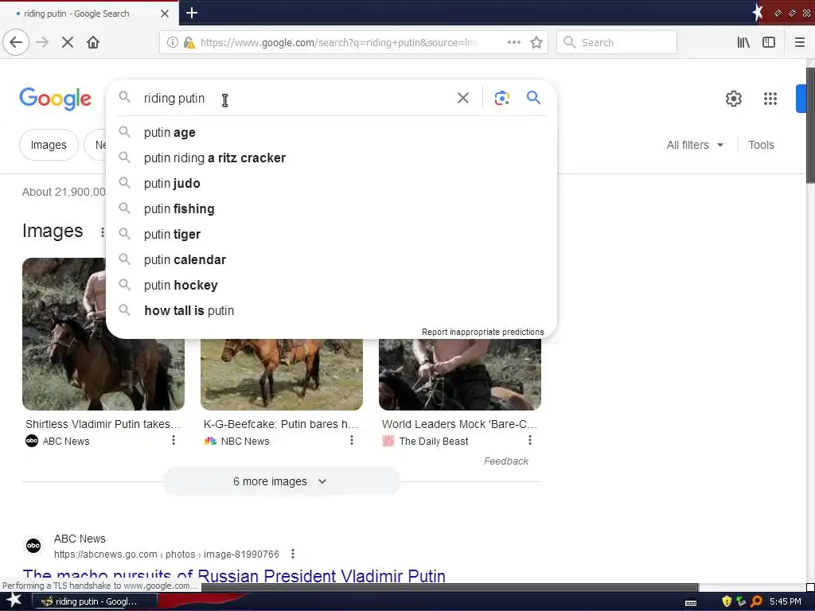Screen dimensions: 815x611
Task: Expand 6 more images
Action: (x=281, y=481)
